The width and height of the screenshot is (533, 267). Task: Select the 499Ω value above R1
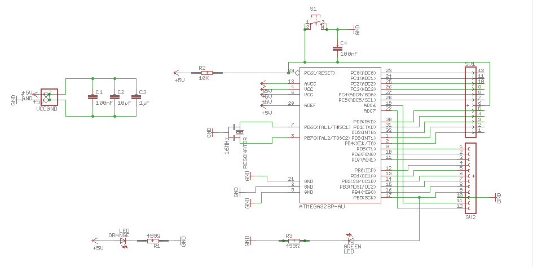[153, 235]
